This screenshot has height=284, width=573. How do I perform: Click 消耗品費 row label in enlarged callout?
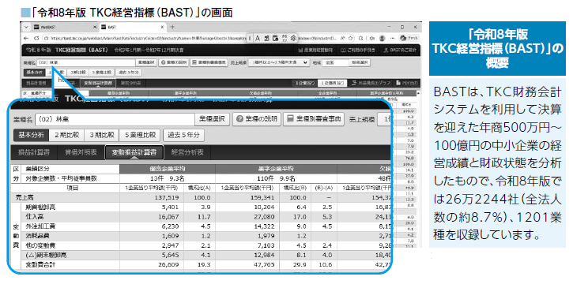(37, 236)
